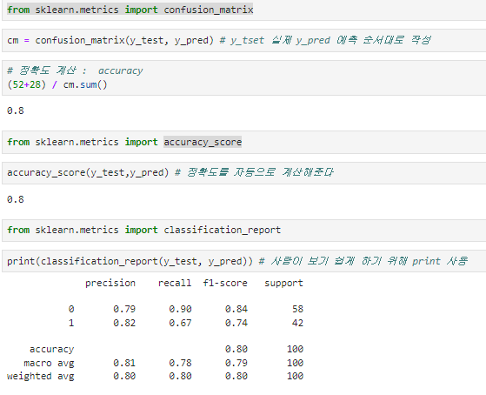Click support value 42

coord(297,323)
